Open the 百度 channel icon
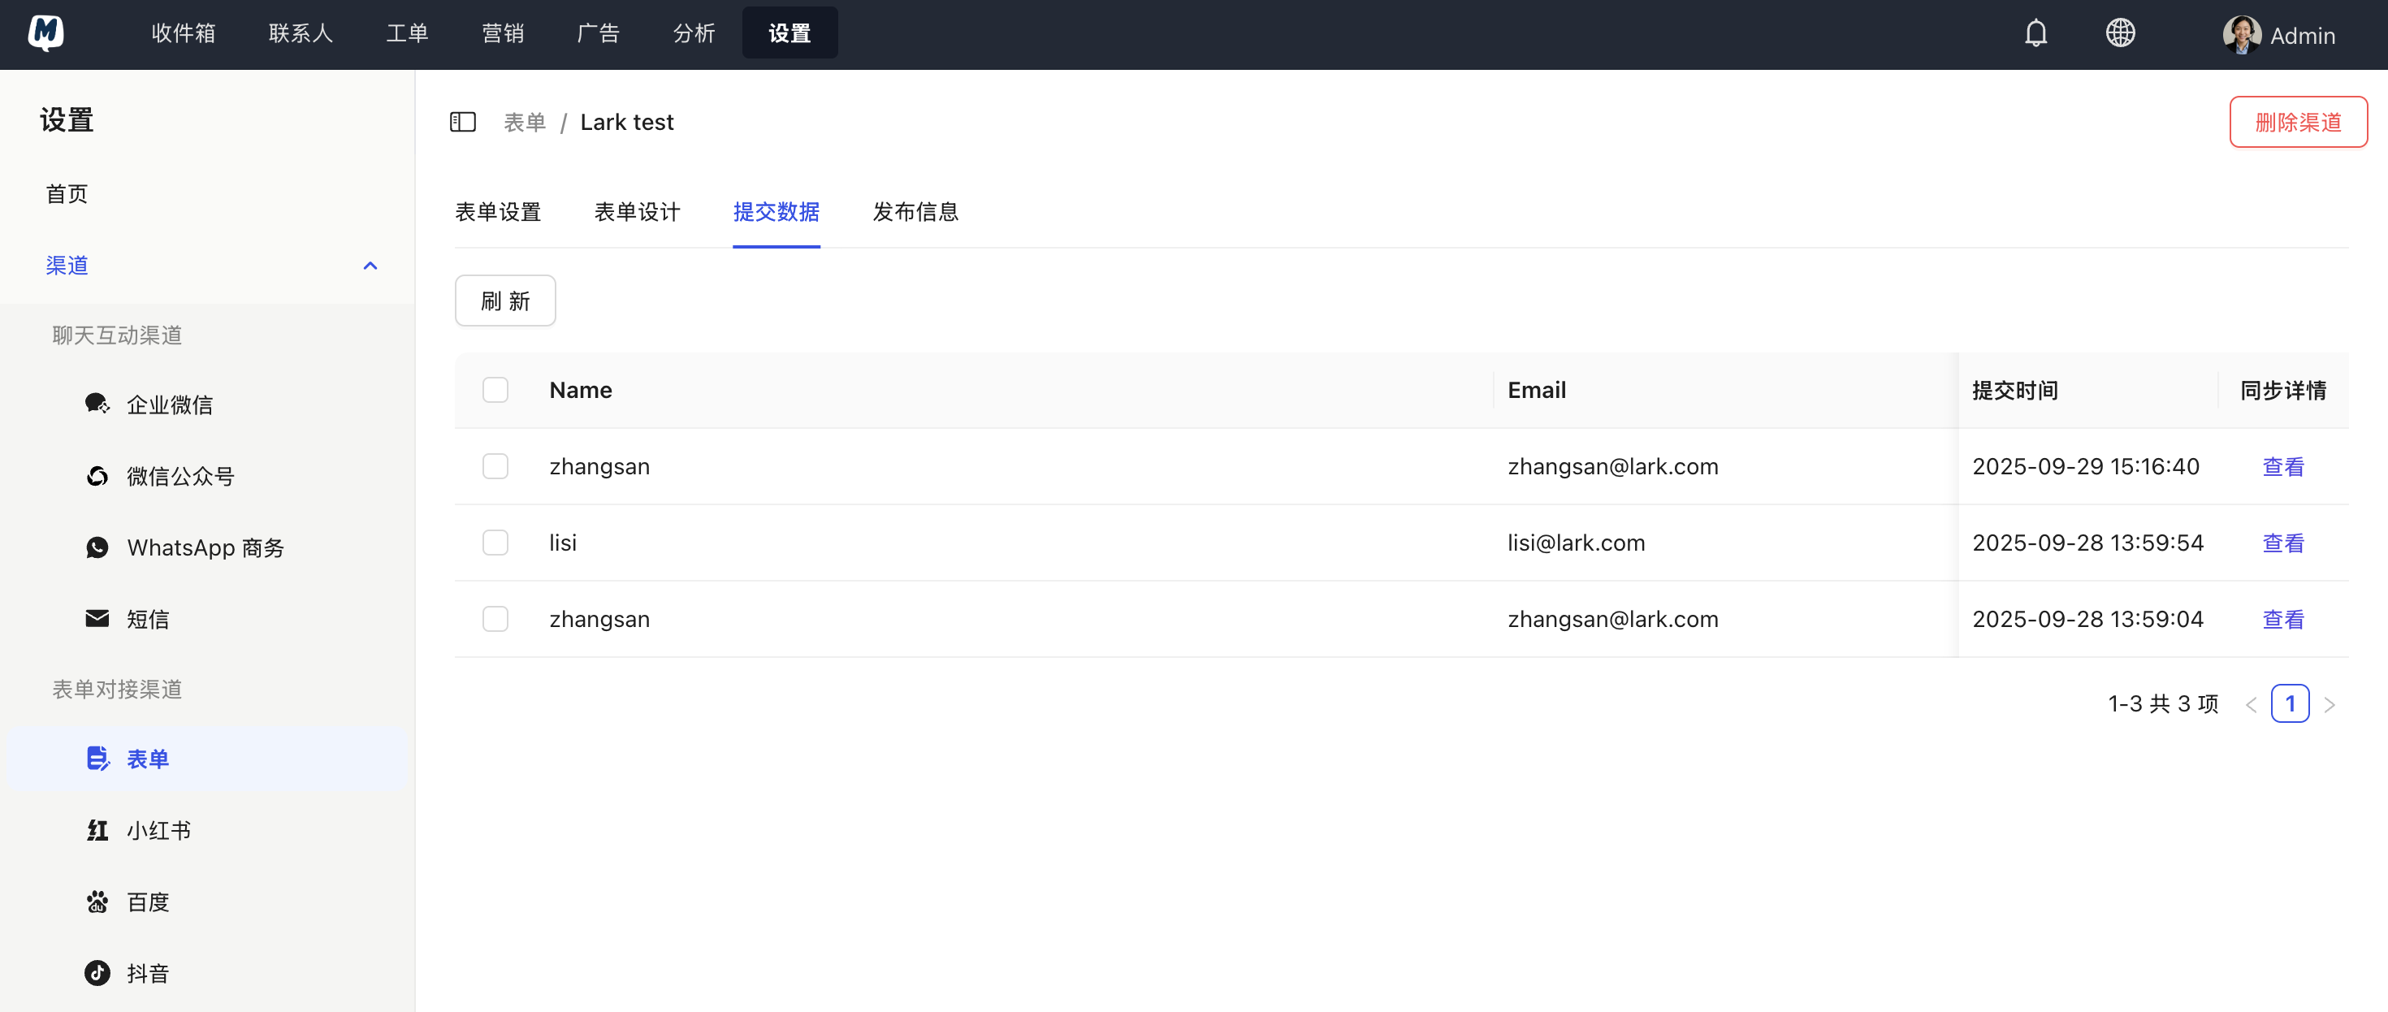 click(97, 901)
